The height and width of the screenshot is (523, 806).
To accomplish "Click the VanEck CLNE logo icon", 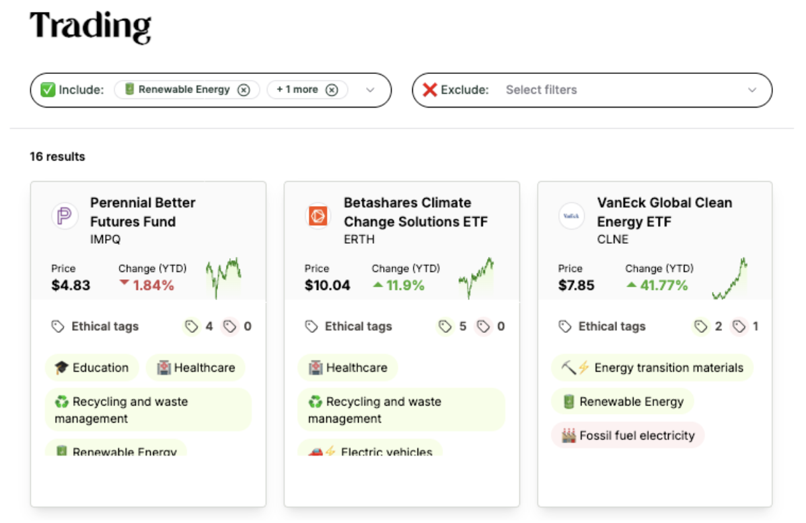I will click(571, 217).
